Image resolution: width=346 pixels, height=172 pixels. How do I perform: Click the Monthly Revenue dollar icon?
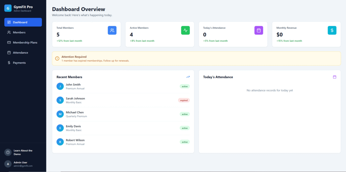click(332, 30)
